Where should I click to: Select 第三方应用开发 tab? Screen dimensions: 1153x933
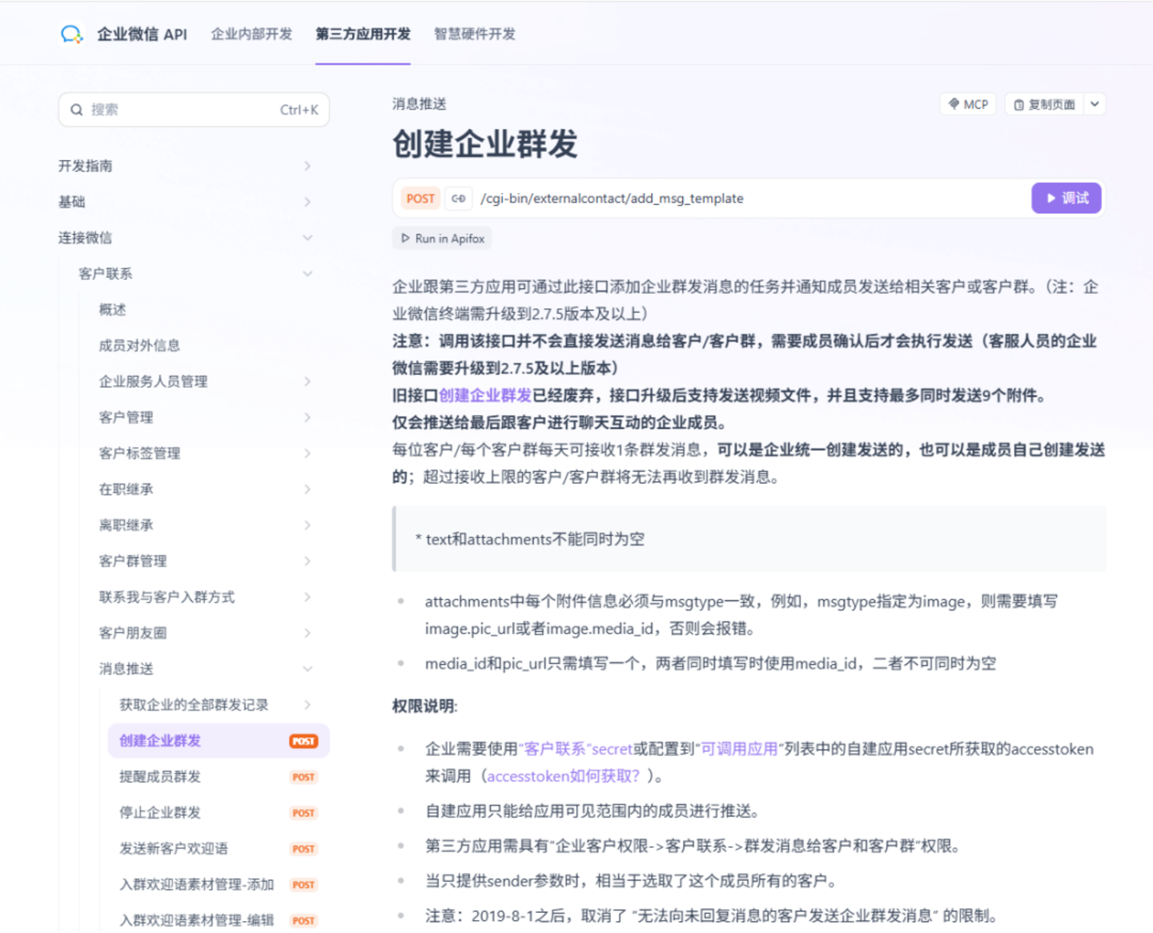coord(363,34)
